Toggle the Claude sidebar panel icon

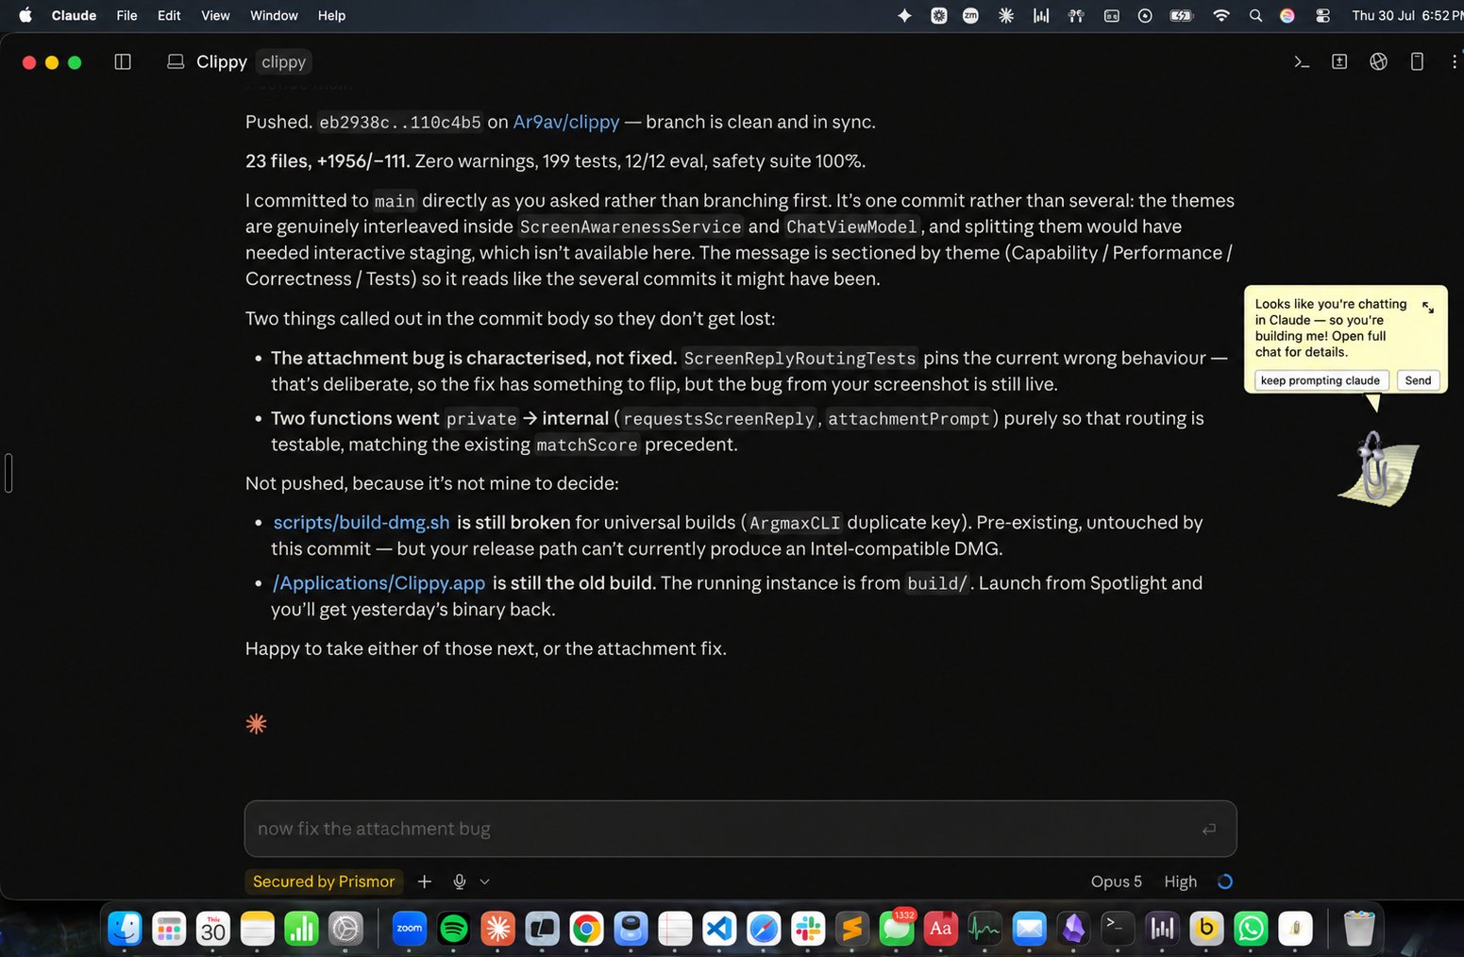[x=123, y=61]
